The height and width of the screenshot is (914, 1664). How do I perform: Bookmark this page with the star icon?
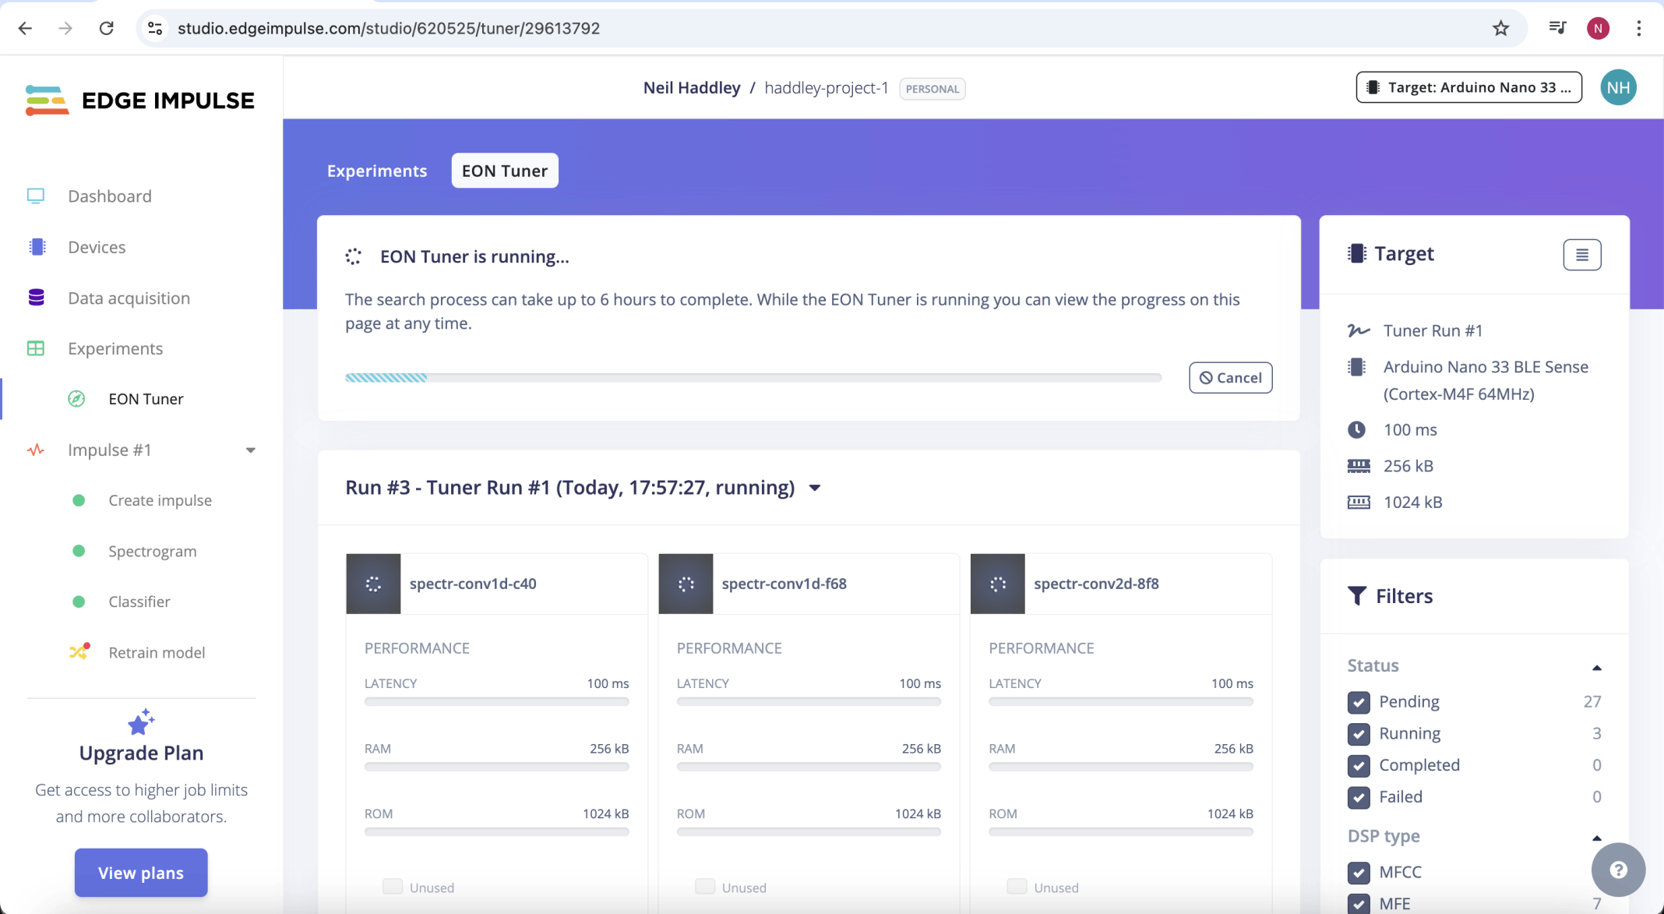tap(1500, 29)
